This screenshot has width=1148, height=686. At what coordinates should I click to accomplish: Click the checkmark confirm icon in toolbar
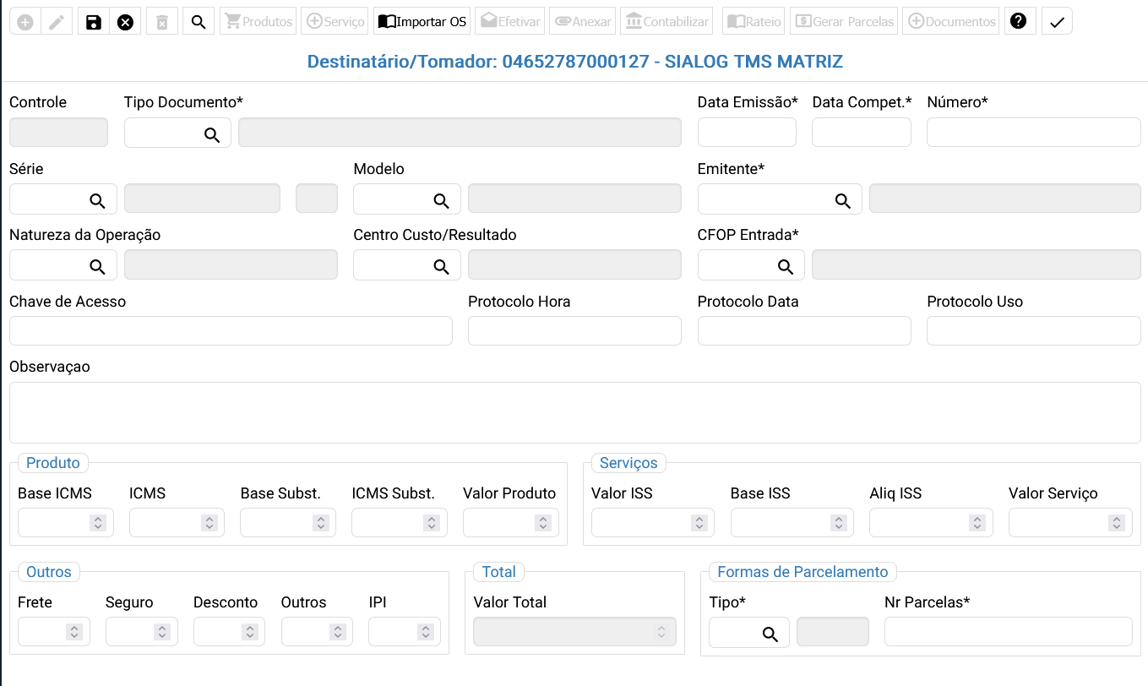(x=1057, y=22)
